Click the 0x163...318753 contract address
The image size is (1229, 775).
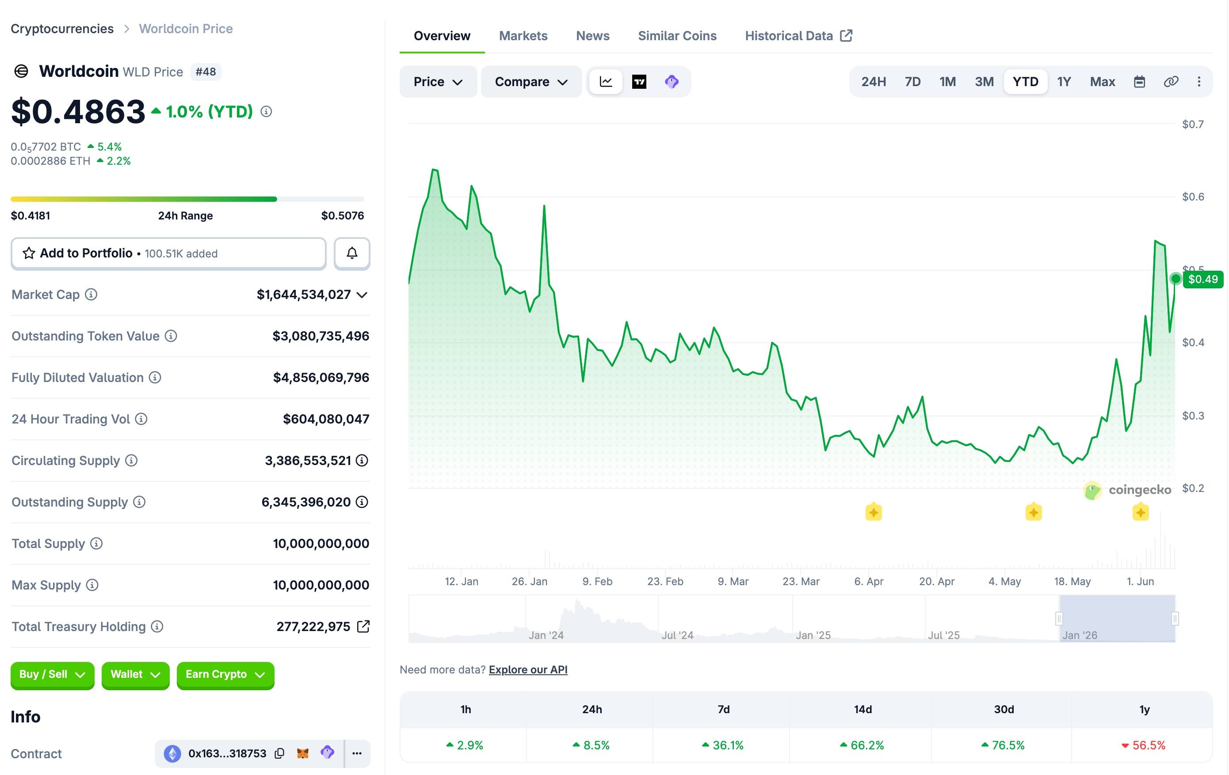(x=227, y=754)
